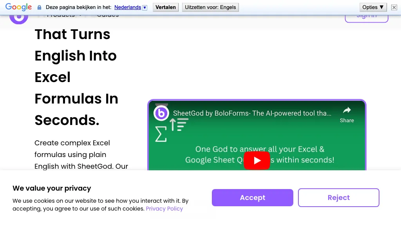The width and height of the screenshot is (401, 225).
Task: Click the Sign in button
Action: pyautogui.click(x=366, y=16)
